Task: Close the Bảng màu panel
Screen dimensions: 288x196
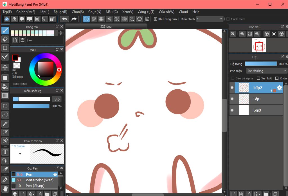Action: (62, 27)
